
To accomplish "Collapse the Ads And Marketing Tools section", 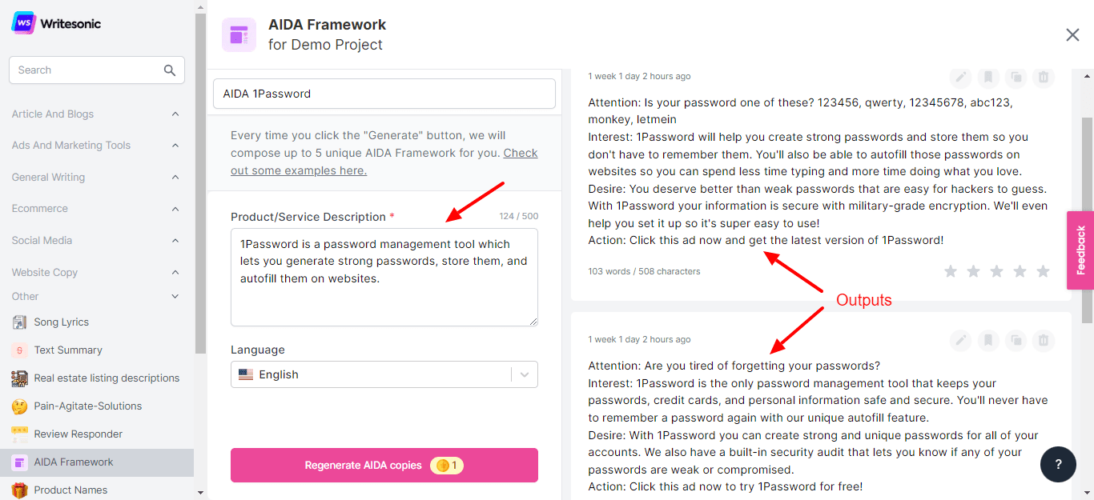I will 175,146.
